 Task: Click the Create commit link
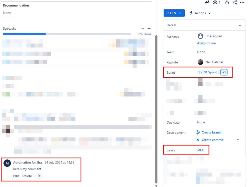click(212, 140)
